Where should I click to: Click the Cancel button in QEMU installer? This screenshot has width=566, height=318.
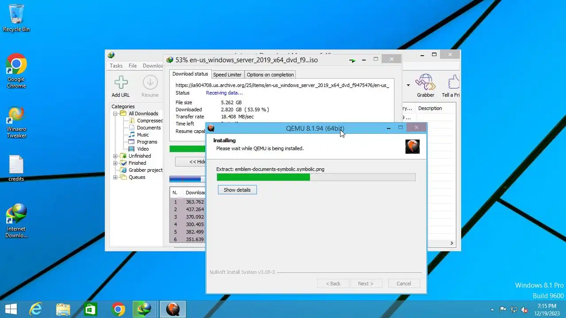point(404,284)
